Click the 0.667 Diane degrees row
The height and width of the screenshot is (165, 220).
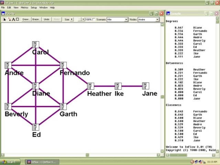(188, 27)
